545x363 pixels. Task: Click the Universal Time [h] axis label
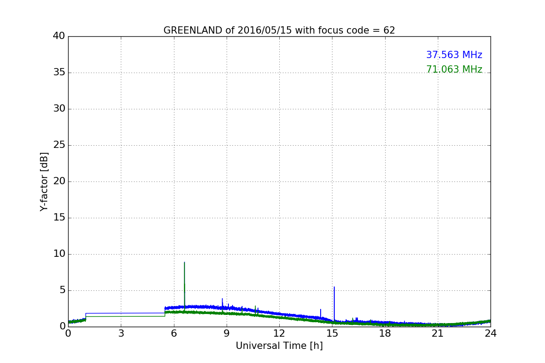(x=279, y=346)
